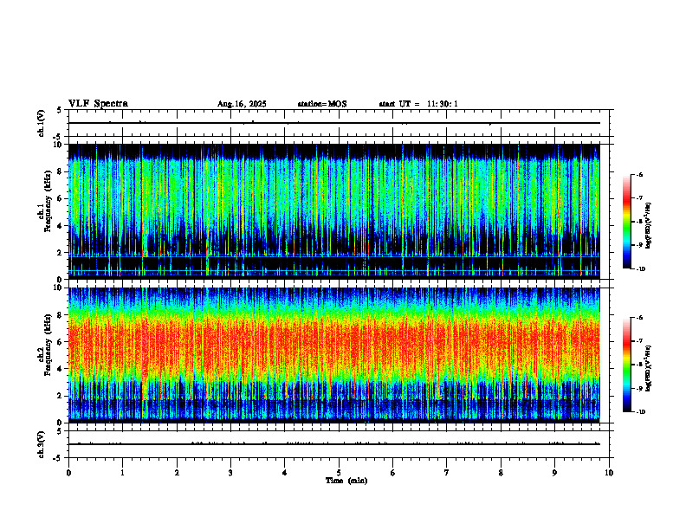
Task: Click inside the ch.1 frequency spectrogram panel
Action: 334,211
